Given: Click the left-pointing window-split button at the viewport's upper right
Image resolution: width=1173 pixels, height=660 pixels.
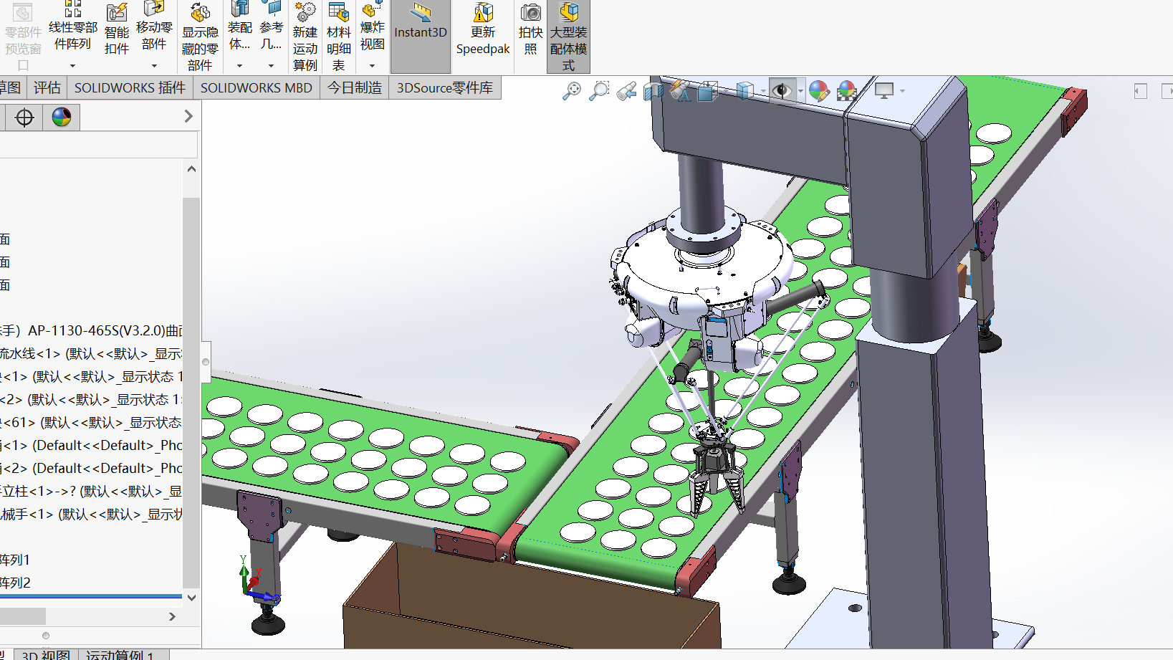Looking at the screenshot, I should [x=1141, y=91].
